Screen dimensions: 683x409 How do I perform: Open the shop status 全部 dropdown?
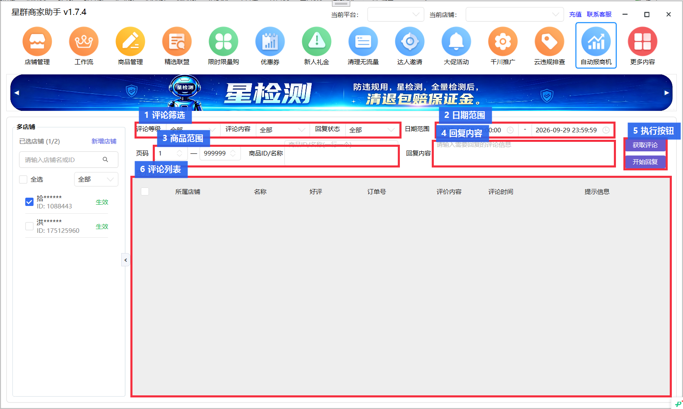tap(96, 179)
